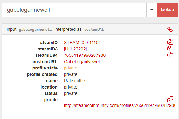179x119 pixels.
Task: Click the profile created private value
Action: coord(71,75)
